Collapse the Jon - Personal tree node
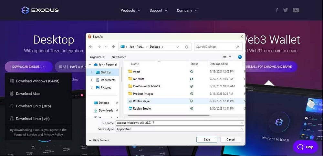Viewport: 323px width, 156px height. (x=89, y=64)
